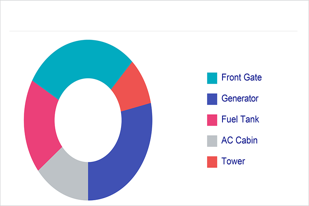Select the "Generator" legend text
The width and height of the screenshot is (309, 206).
(240, 99)
